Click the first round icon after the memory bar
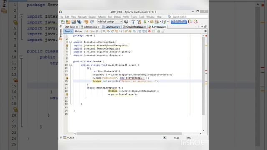267x150 pixels. (190, 22)
